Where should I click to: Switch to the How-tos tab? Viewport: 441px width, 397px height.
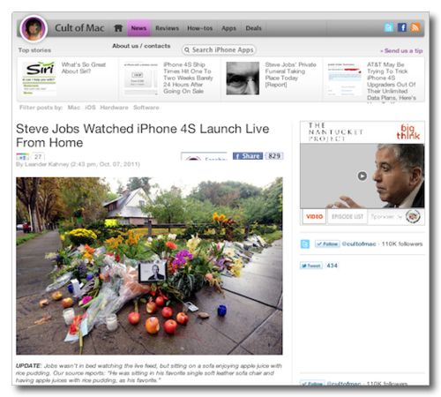[x=200, y=28]
